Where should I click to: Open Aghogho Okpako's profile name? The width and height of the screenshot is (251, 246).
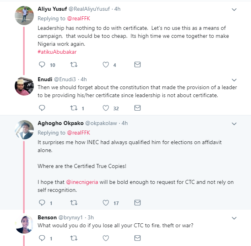pyautogui.click(x=57, y=123)
